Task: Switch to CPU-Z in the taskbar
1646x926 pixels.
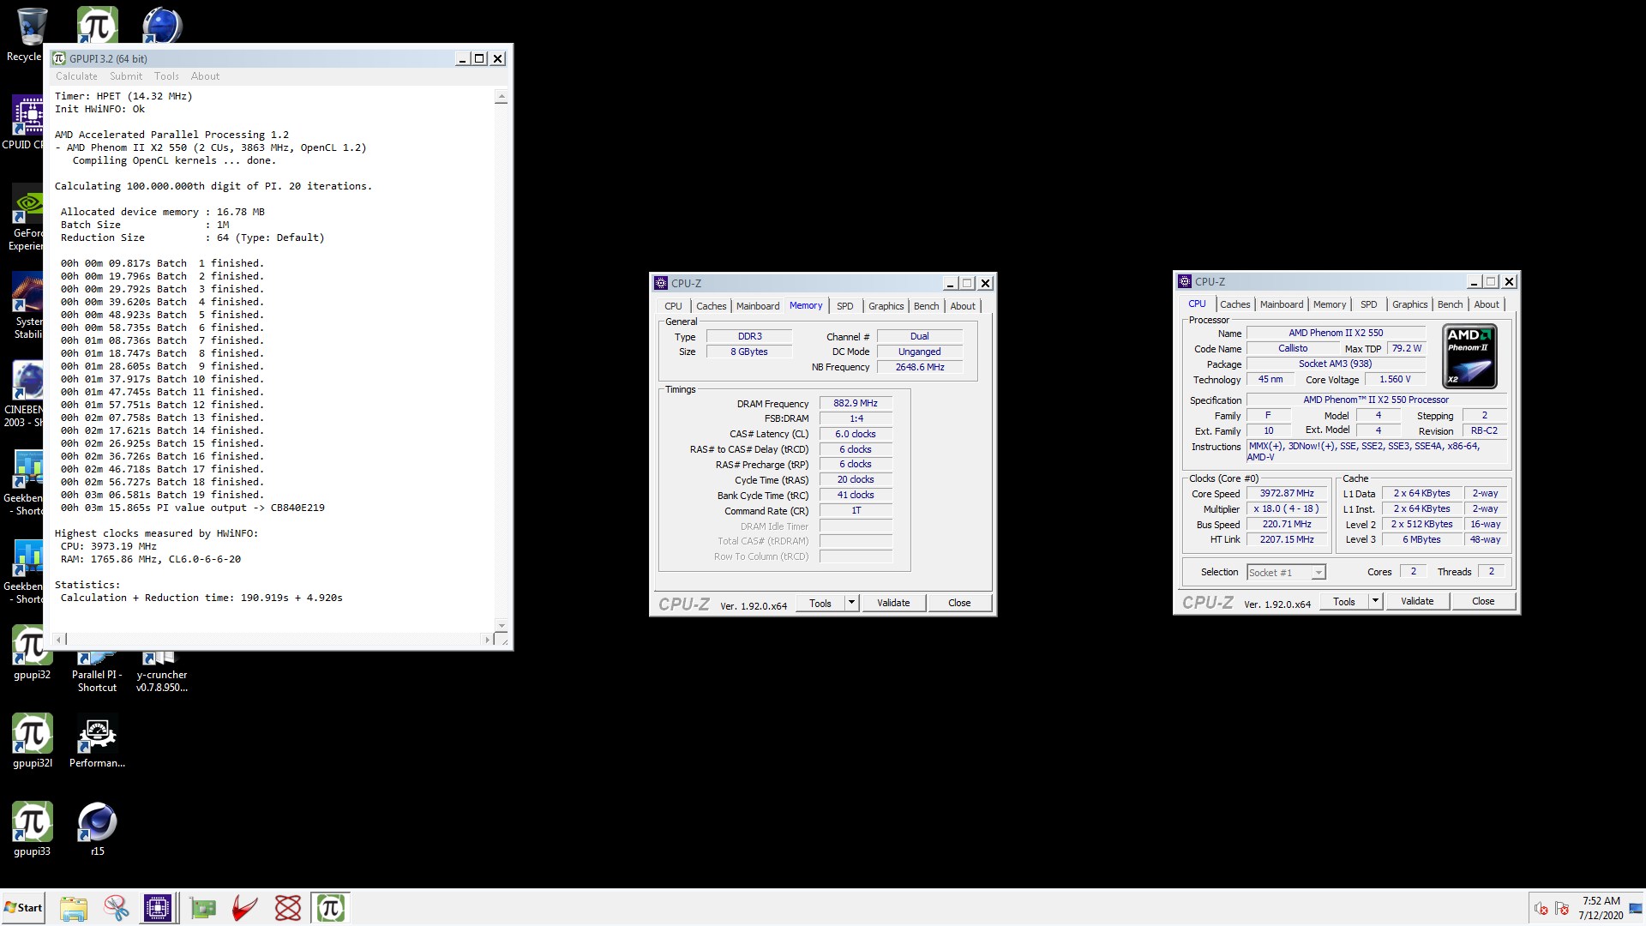Action: pos(159,908)
